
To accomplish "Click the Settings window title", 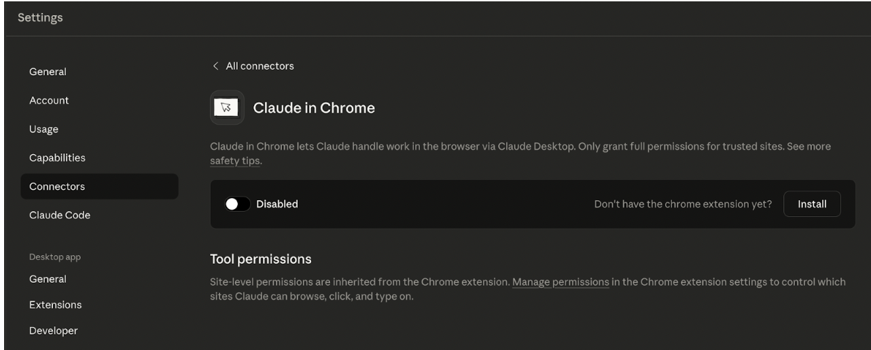I will [x=40, y=18].
